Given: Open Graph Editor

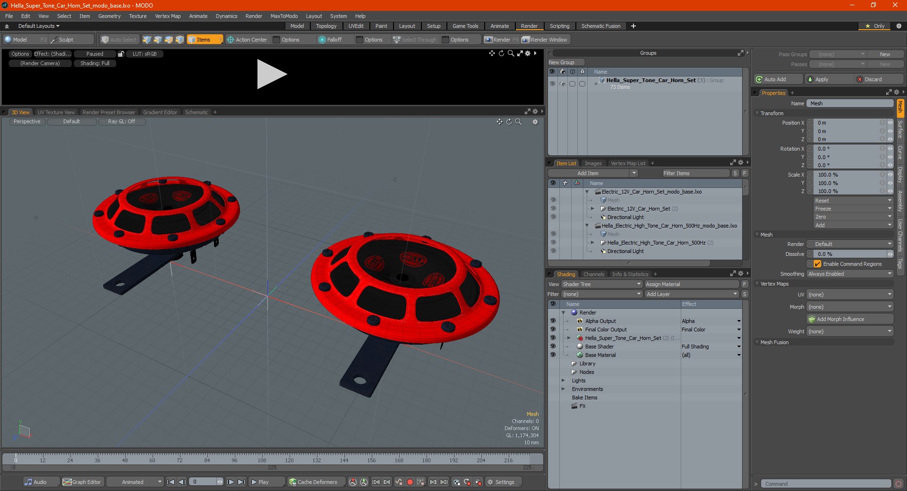Looking at the screenshot, I should (x=82, y=482).
